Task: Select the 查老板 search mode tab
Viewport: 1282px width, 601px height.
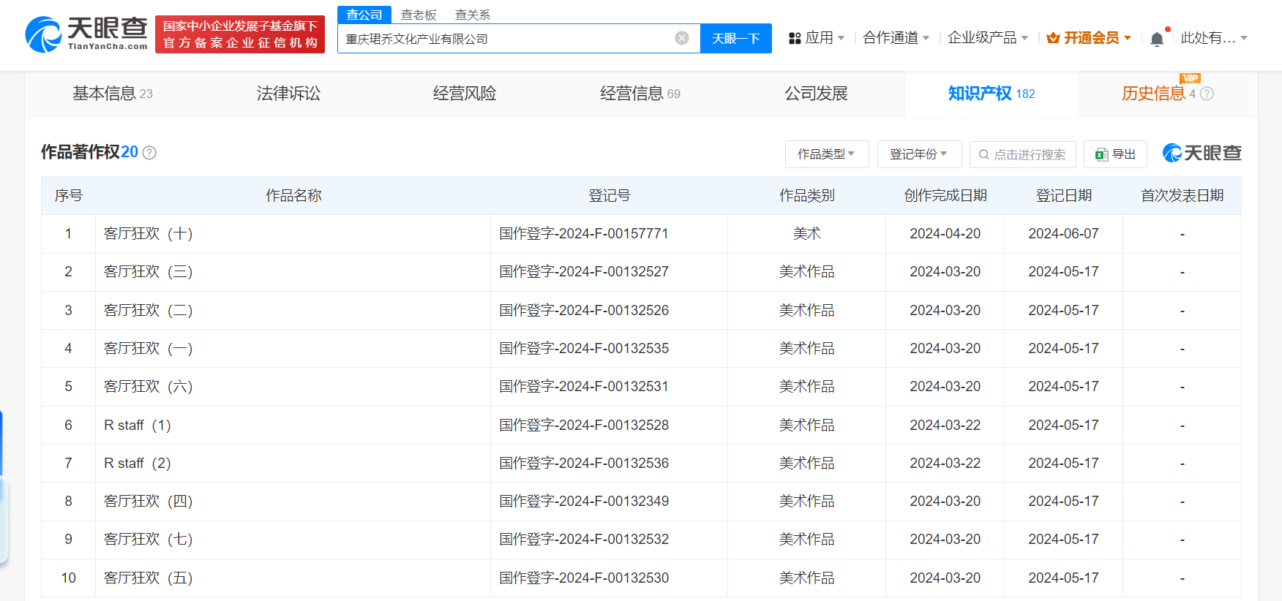Action: pos(419,15)
